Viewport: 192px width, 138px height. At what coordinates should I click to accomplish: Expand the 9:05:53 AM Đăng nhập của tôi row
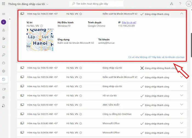pyautogui.click(x=182, y=86)
